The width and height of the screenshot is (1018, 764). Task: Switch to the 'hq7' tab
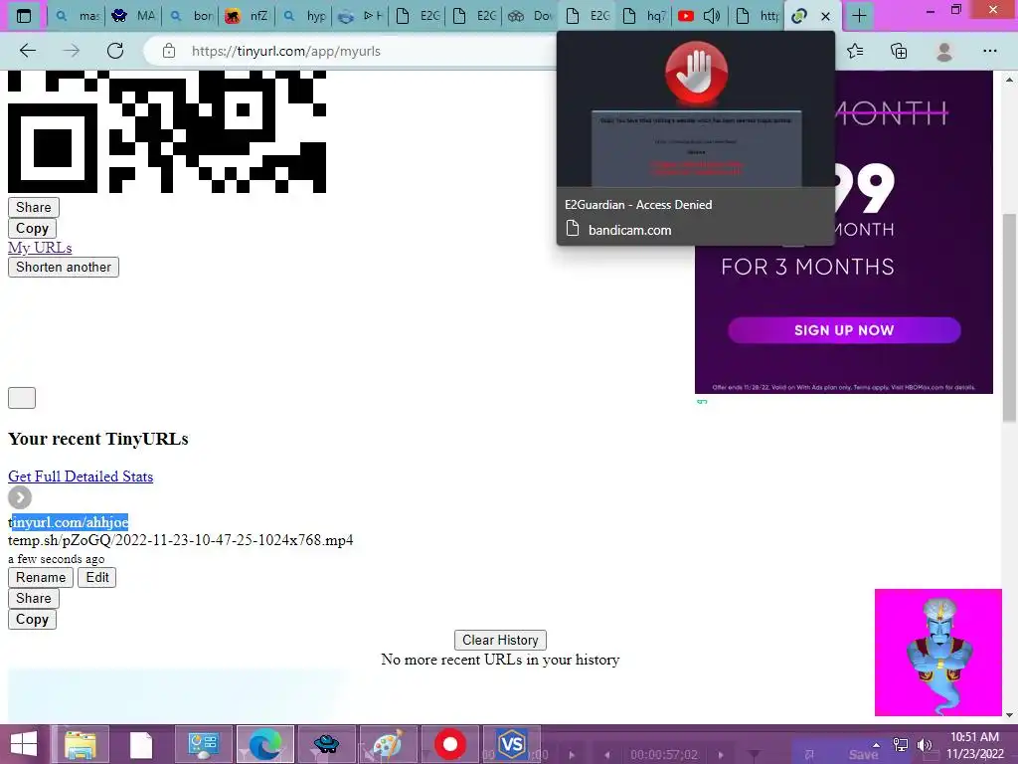pos(643,16)
